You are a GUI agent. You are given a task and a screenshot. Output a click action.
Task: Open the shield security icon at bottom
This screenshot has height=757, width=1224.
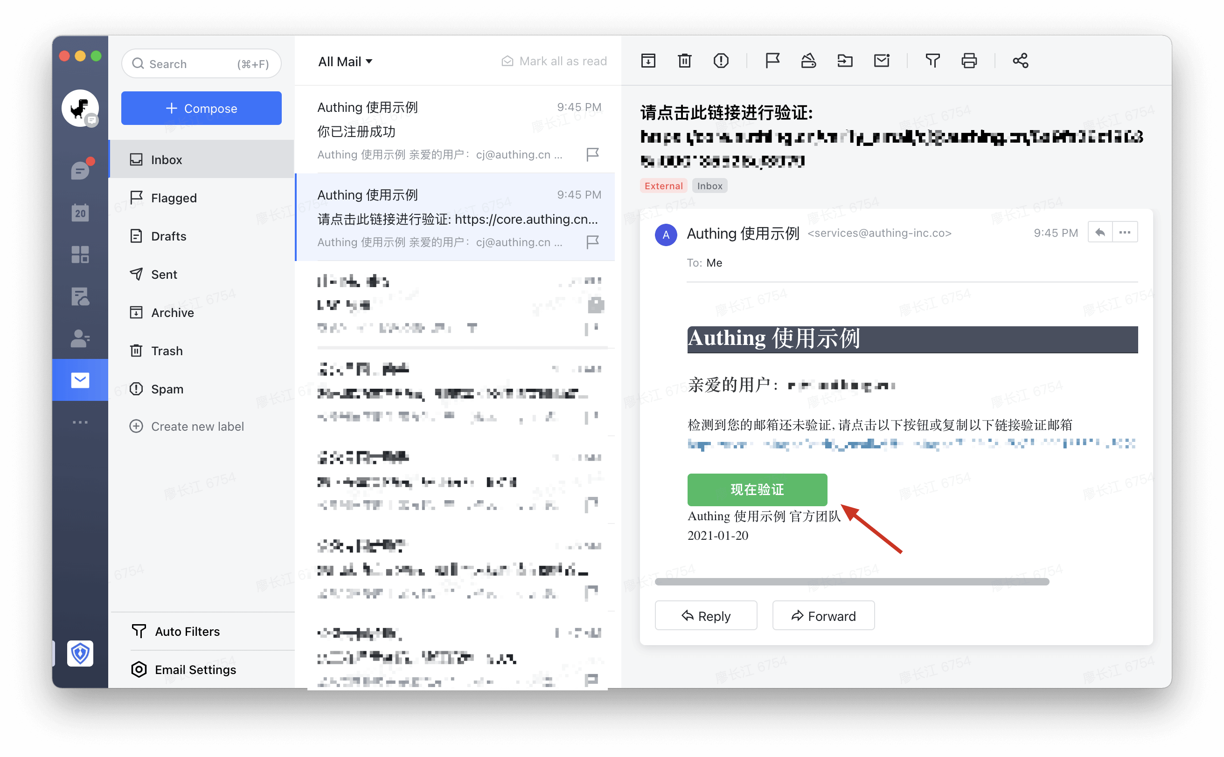(x=80, y=654)
